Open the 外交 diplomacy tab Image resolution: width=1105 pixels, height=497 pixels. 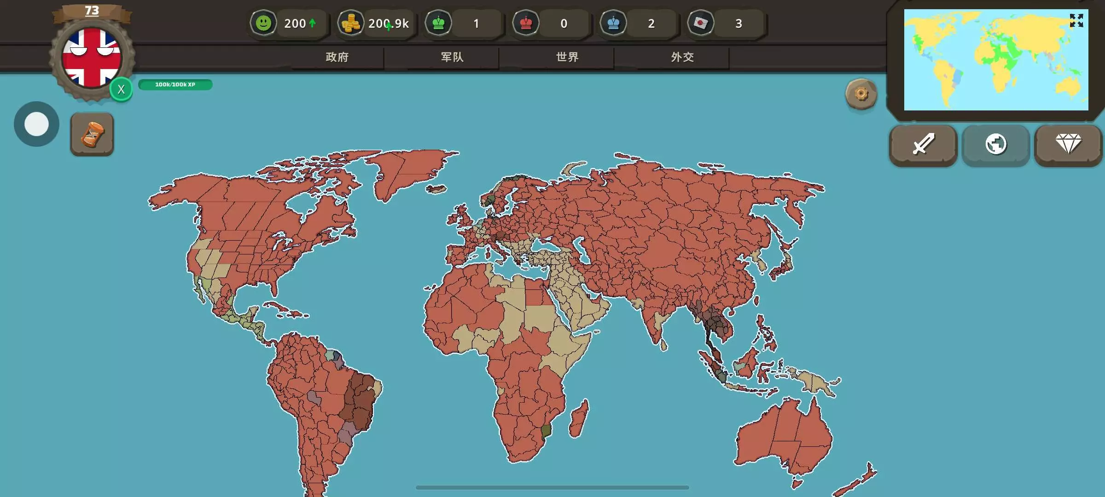coord(682,57)
